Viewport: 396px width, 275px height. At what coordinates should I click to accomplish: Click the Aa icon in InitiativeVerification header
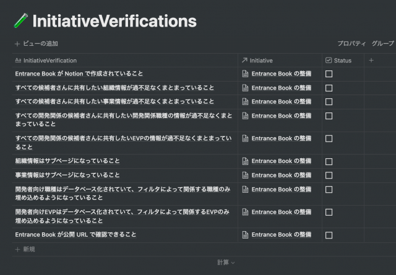[x=18, y=61]
